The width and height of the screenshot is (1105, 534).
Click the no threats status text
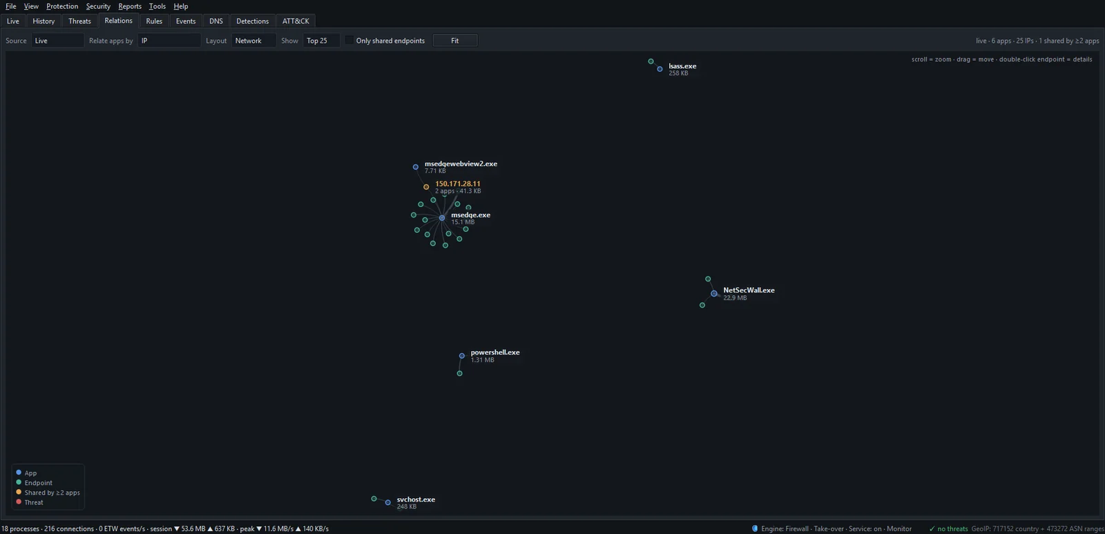(952, 528)
